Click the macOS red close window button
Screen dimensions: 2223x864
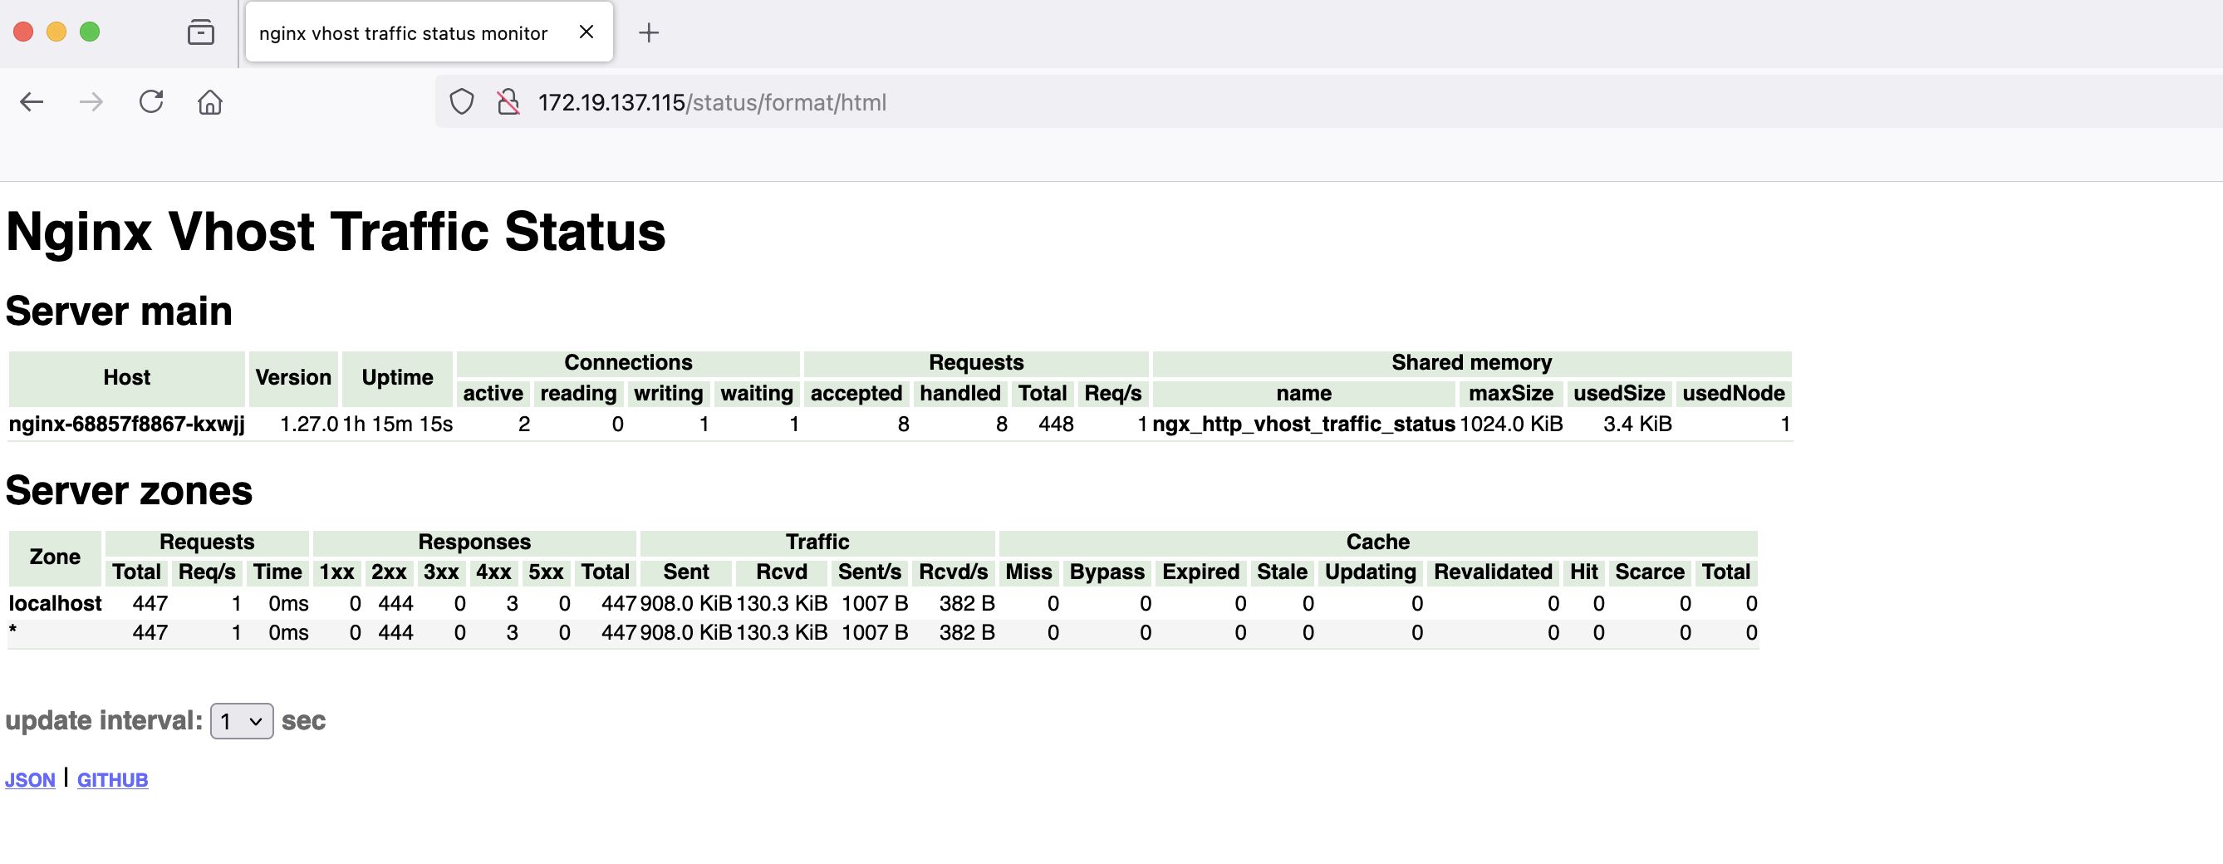pyautogui.click(x=23, y=32)
